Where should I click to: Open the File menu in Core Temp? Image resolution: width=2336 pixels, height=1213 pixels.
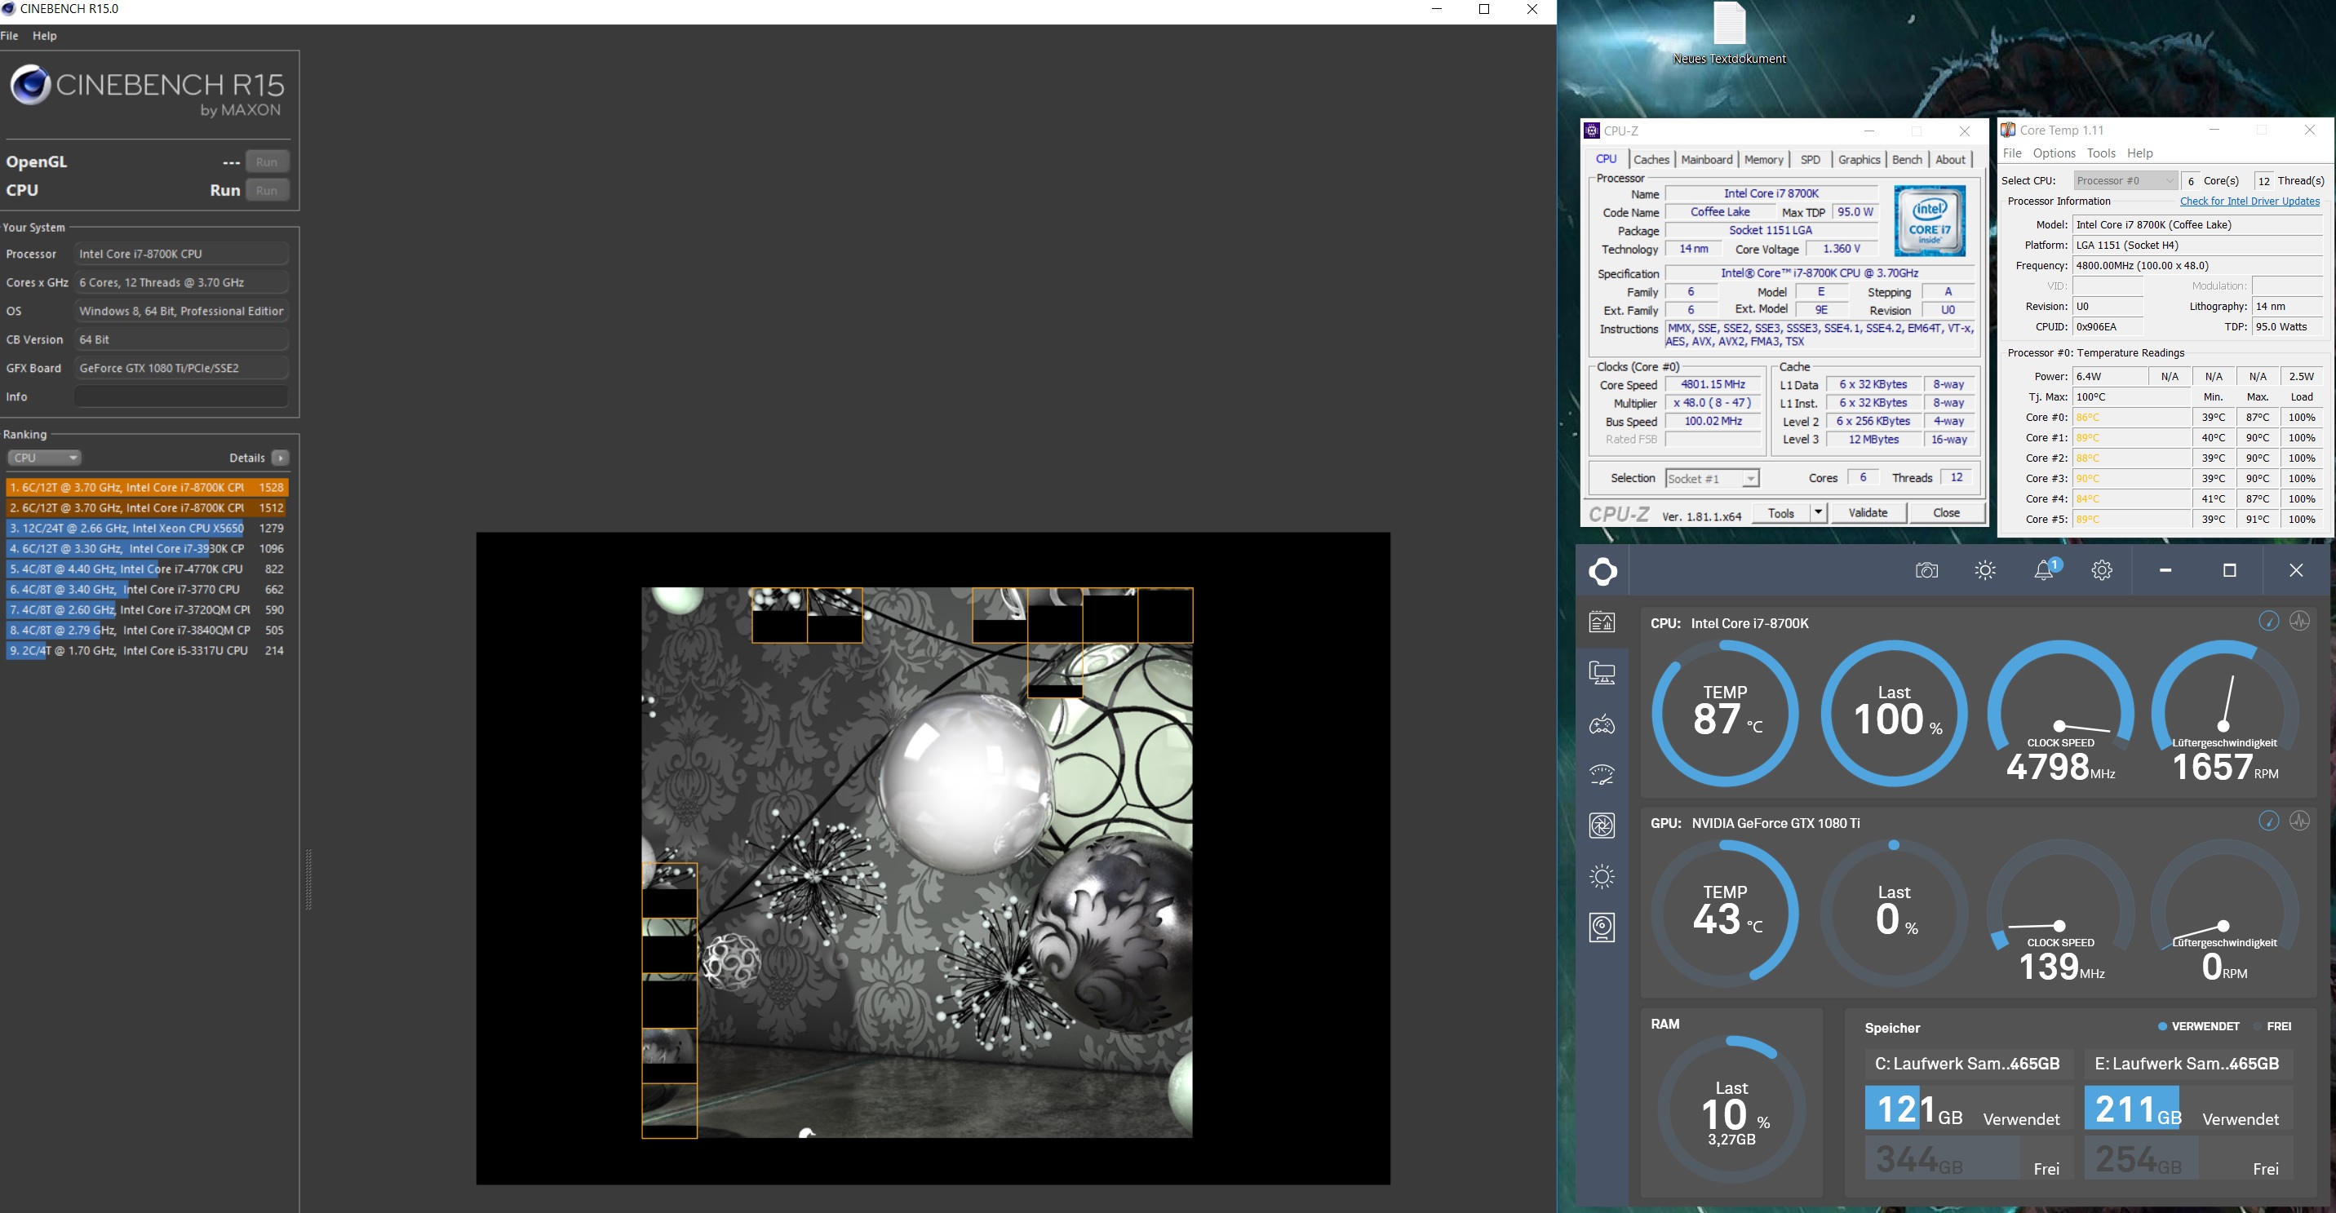click(x=2012, y=153)
